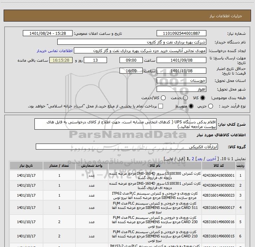Click the ITP62 PLC card item name
Screen dimensions: 255x247
tap(155, 195)
